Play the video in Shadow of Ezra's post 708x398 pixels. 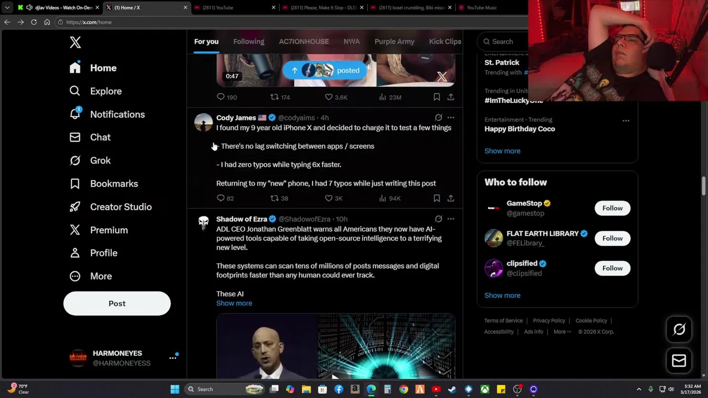(x=335, y=347)
